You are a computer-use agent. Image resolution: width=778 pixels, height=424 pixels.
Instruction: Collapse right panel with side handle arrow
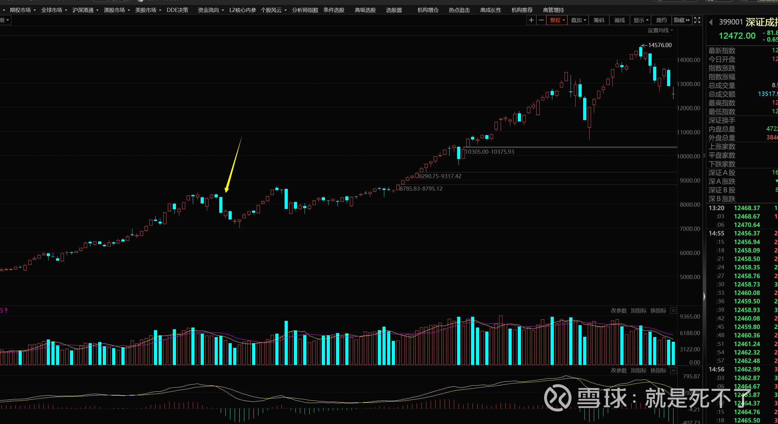(x=704, y=296)
